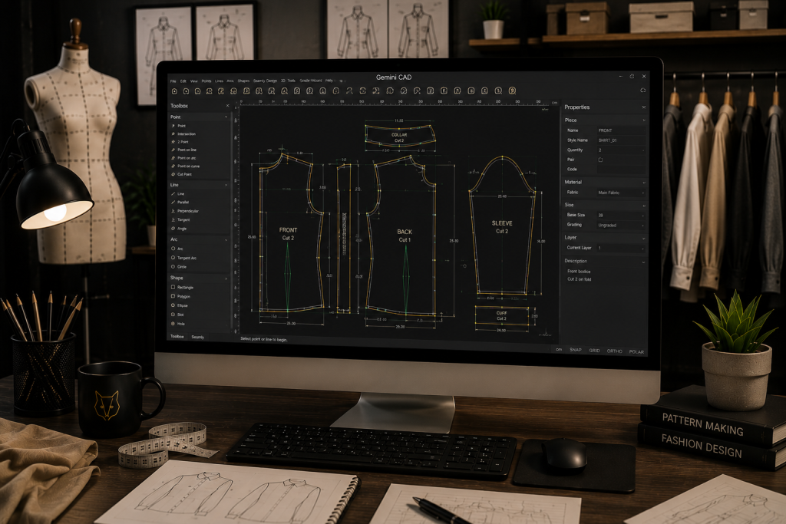The height and width of the screenshot is (524, 786).
Task: Collapse the Arc section in Toolbox
Action: coord(226,240)
